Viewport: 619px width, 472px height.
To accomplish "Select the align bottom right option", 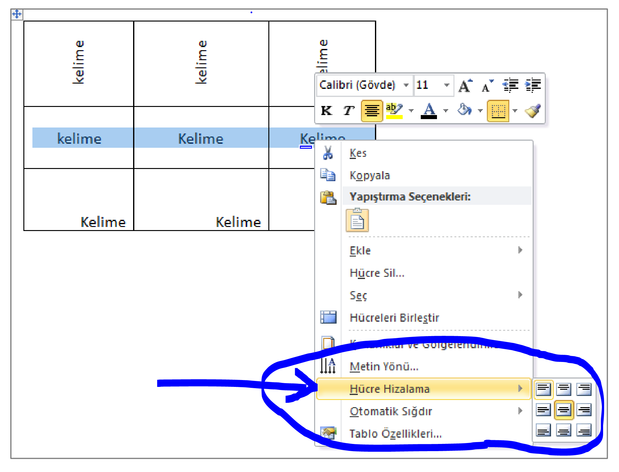I will [584, 431].
